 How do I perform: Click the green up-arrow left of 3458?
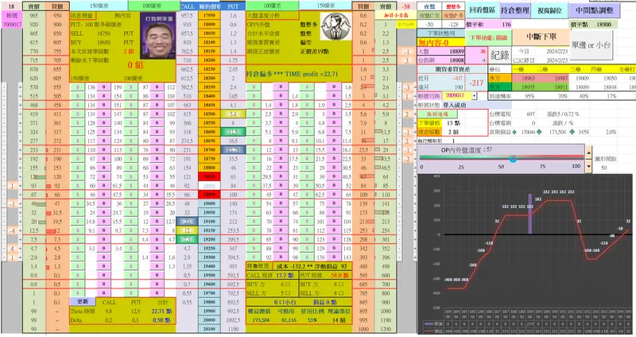click(x=572, y=132)
